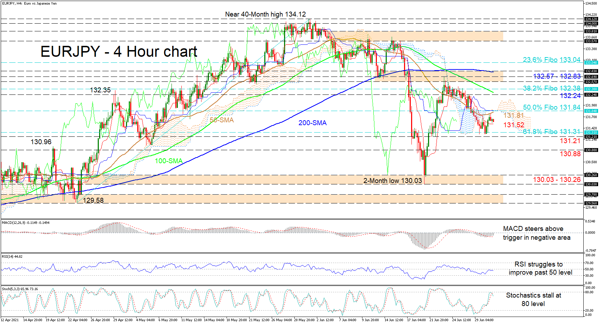The height and width of the screenshot is (324, 602).
Task: Click the red 130.88 support label
Action: (x=570, y=154)
